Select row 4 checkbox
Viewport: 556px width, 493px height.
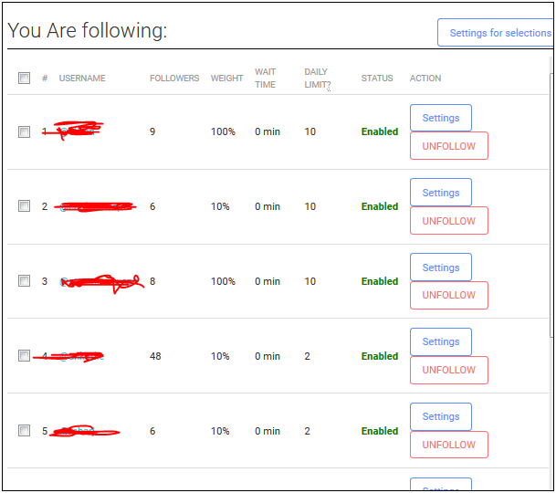[24, 356]
